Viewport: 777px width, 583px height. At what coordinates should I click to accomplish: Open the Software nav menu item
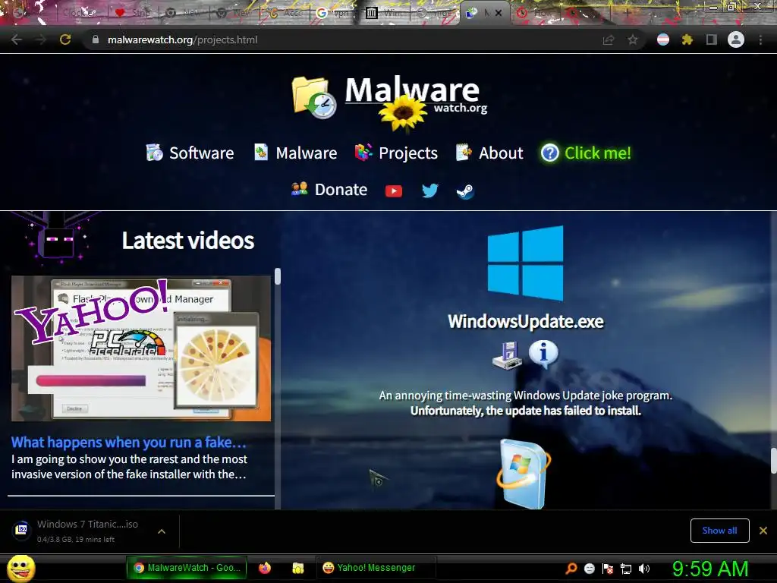click(190, 153)
